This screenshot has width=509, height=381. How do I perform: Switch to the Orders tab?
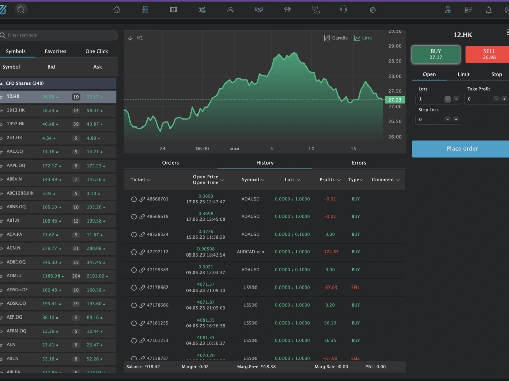pos(171,163)
